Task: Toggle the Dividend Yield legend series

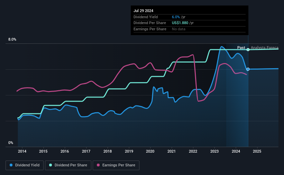Action: tap(25, 165)
